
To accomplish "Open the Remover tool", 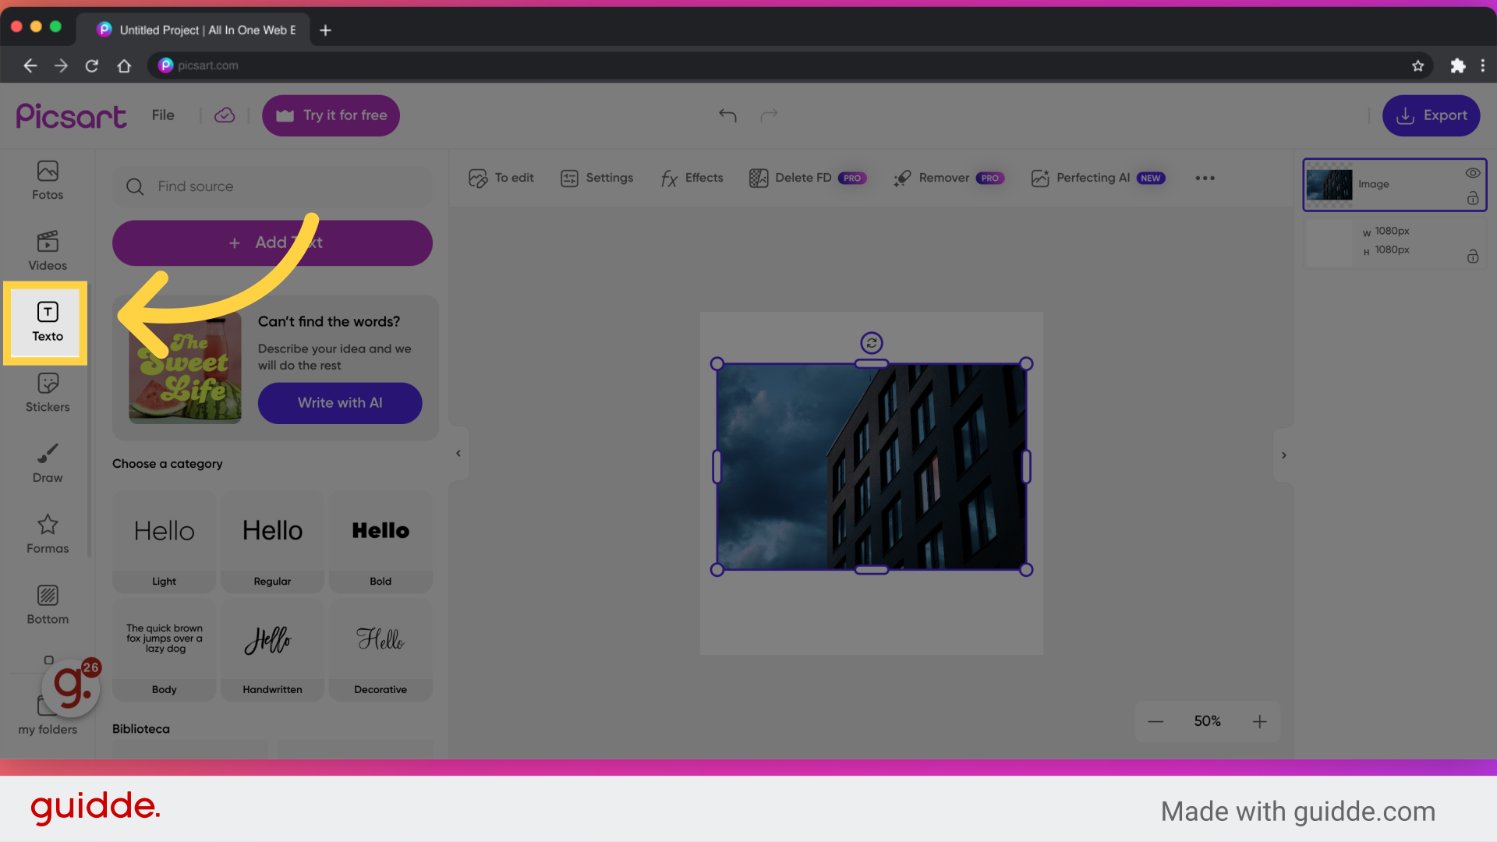I will (935, 178).
